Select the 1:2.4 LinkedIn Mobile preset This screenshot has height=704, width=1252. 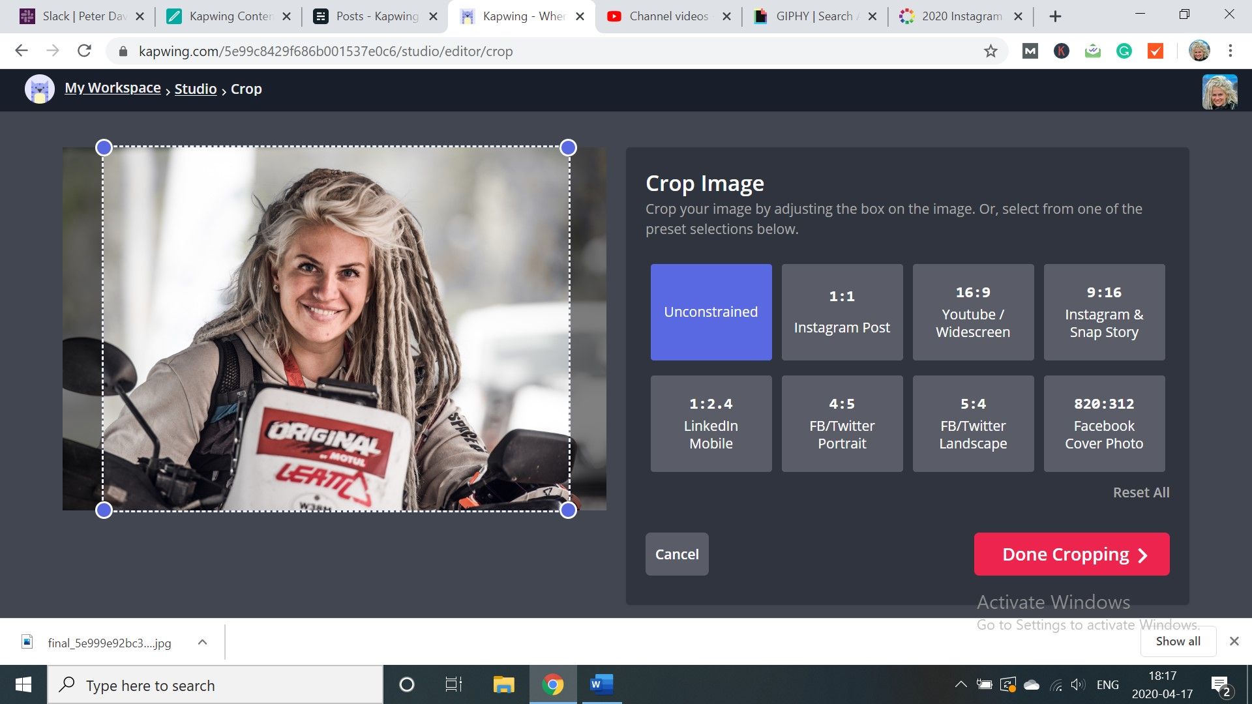(711, 423)
